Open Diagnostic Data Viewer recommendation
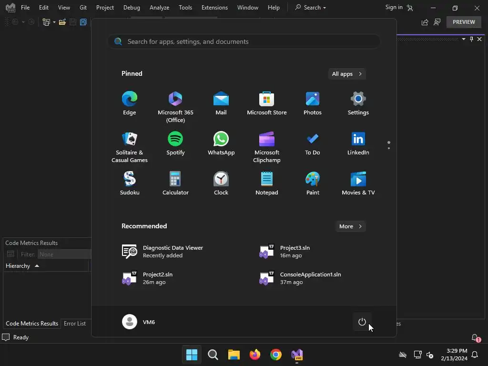This screenshot has height=366, width=488. click(x=163, y=252)
